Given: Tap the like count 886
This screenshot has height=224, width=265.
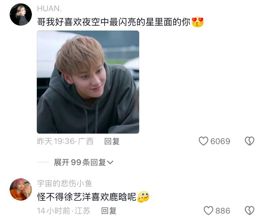Looking at the screenshot, I should point(223,211).
